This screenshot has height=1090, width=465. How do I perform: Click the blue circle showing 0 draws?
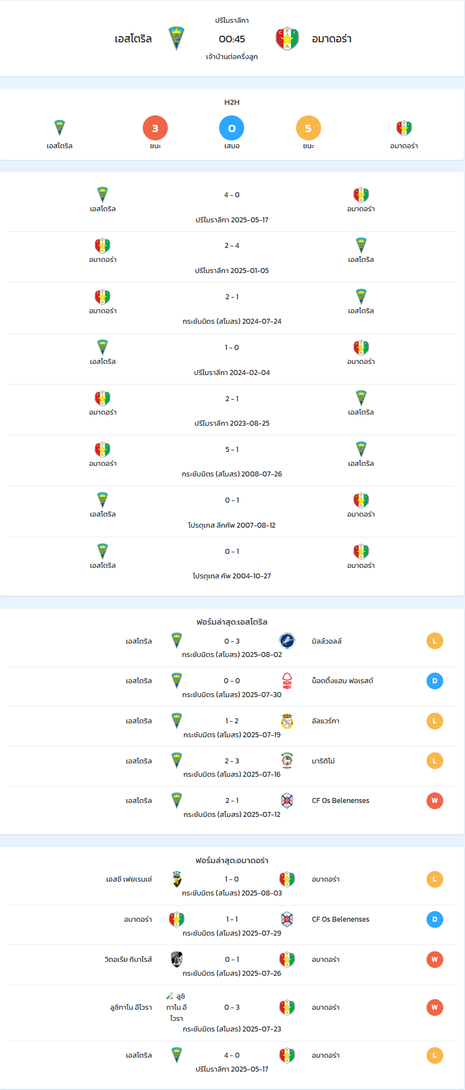click(x=232, y=128)
